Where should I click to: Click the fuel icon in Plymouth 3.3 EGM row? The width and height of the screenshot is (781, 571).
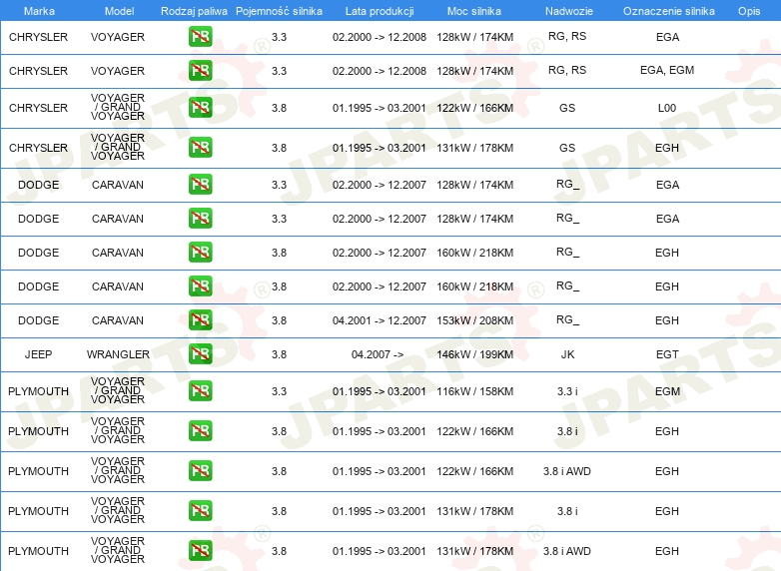coord(200,390)
